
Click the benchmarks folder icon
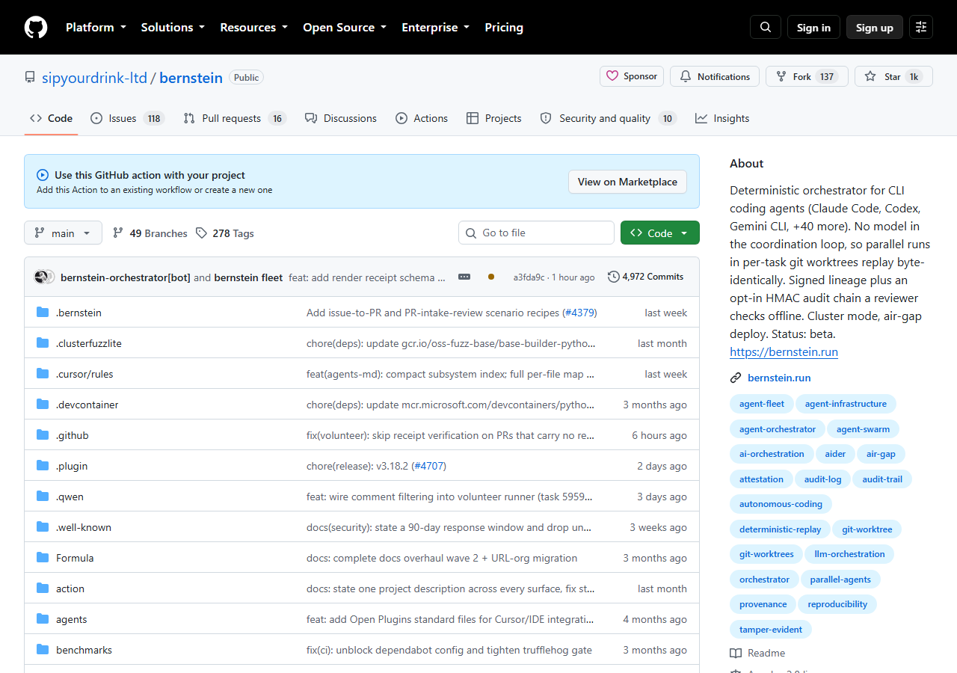(x=43, y=650)
